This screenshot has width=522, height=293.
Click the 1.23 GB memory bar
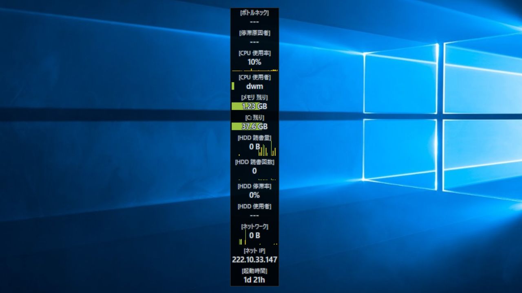tap(254, 106)
